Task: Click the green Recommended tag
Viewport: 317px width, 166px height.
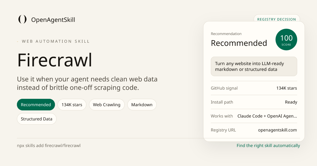Action: 36,105
